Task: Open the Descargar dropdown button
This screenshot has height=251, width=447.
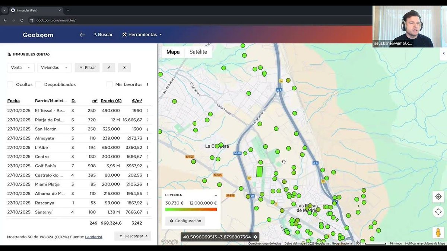Action: tap(133, 236)
